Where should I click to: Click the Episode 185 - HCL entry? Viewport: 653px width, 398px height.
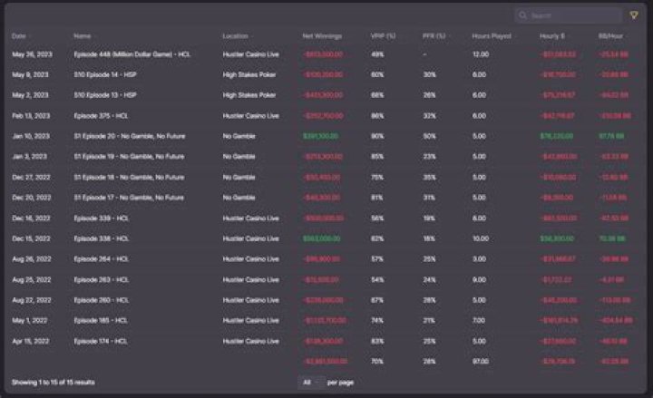pyautogui.click(x=101, y=320)
